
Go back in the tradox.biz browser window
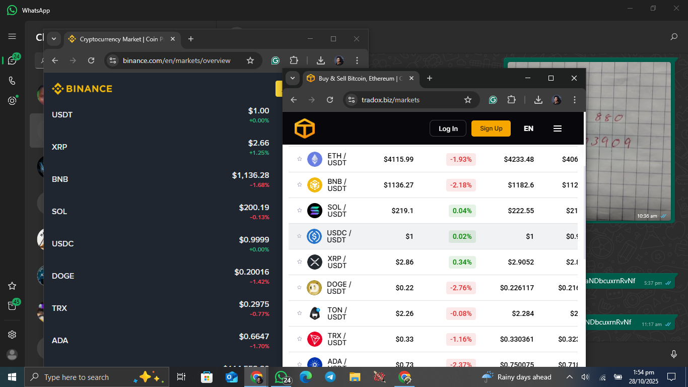[294, 100]
